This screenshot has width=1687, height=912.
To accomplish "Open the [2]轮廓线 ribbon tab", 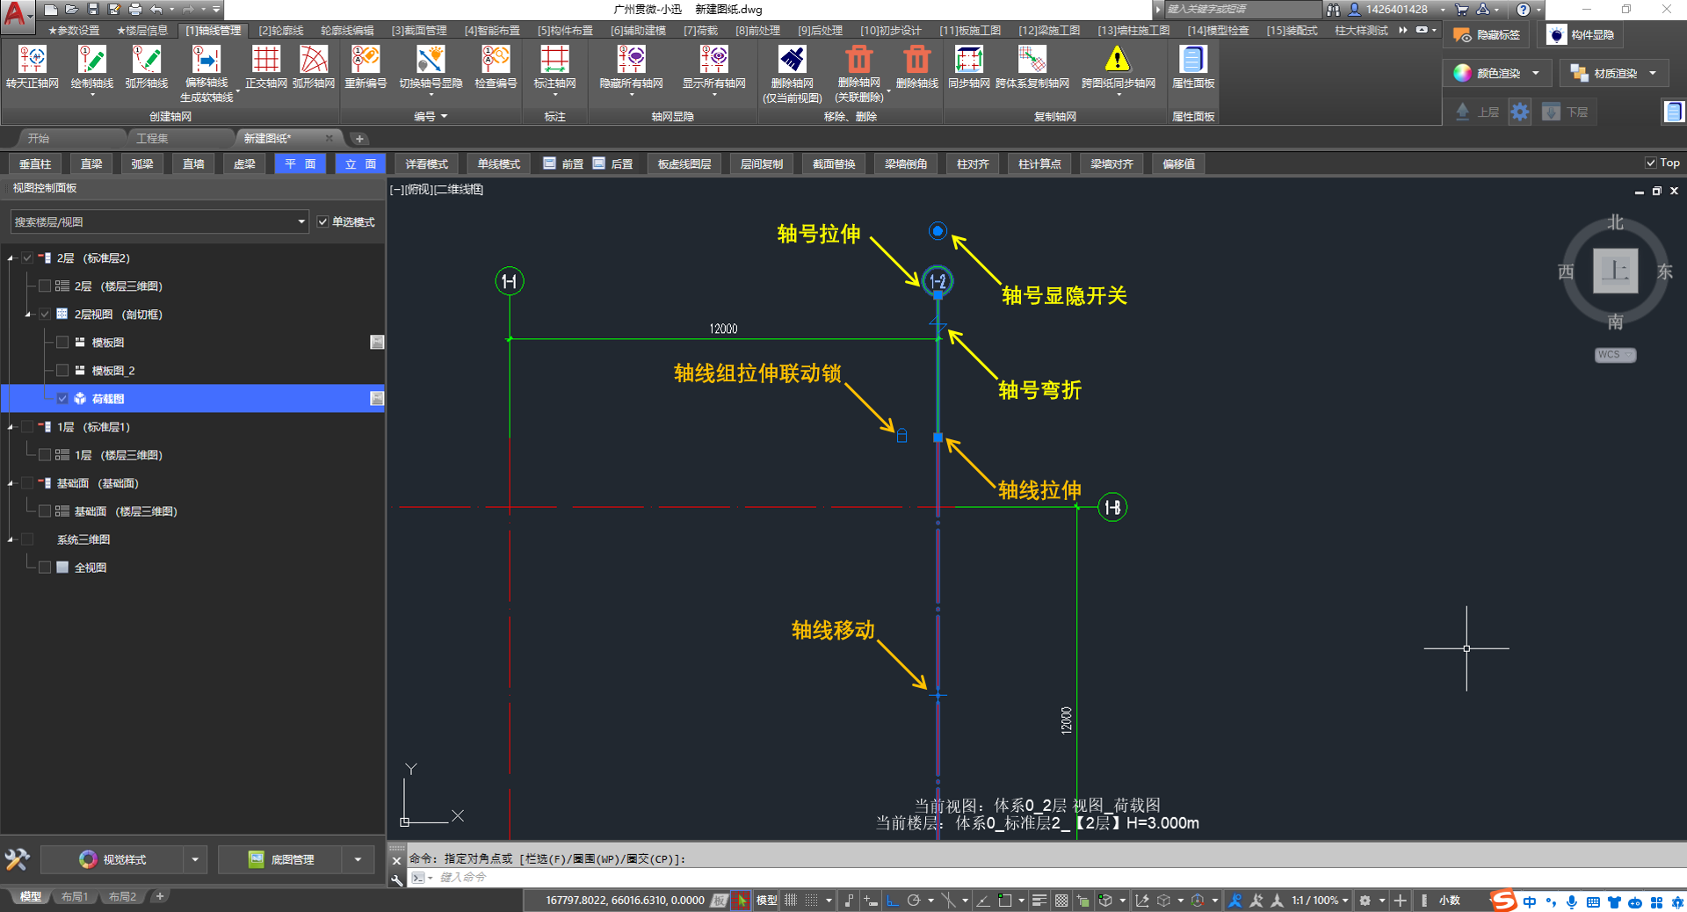I will click(280, 31).
